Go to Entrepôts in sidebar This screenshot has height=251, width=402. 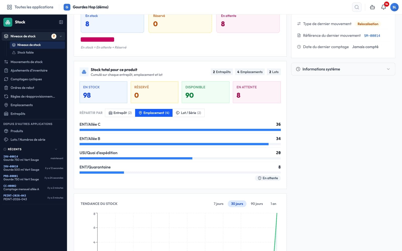[33, 114]
